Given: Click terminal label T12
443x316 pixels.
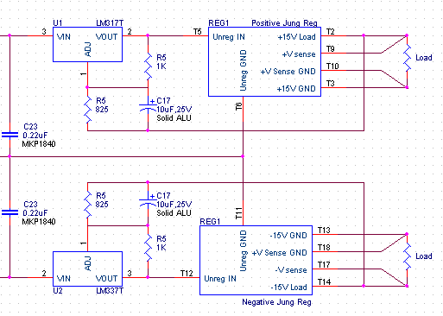Looking at the screenshot, I should (x=187, y=274).
